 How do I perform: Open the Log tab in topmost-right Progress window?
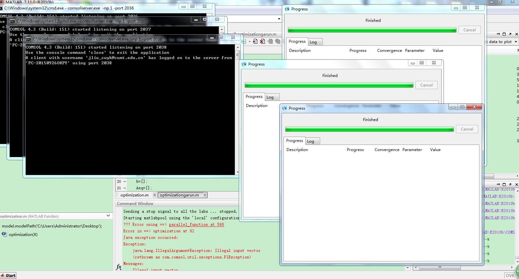coord(313,42)
